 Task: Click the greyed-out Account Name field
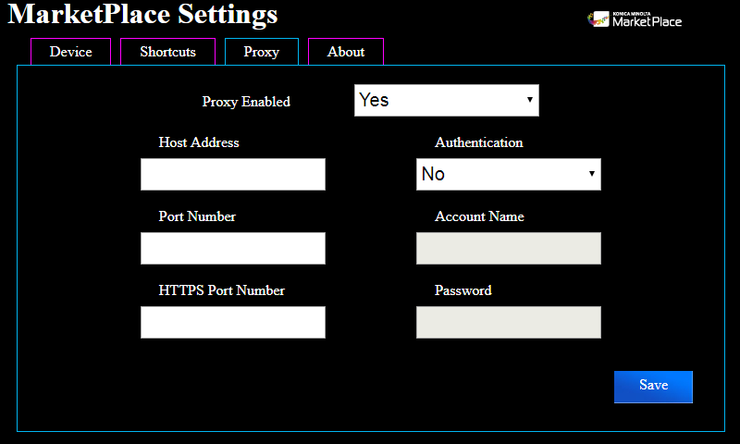pos(508,248)
